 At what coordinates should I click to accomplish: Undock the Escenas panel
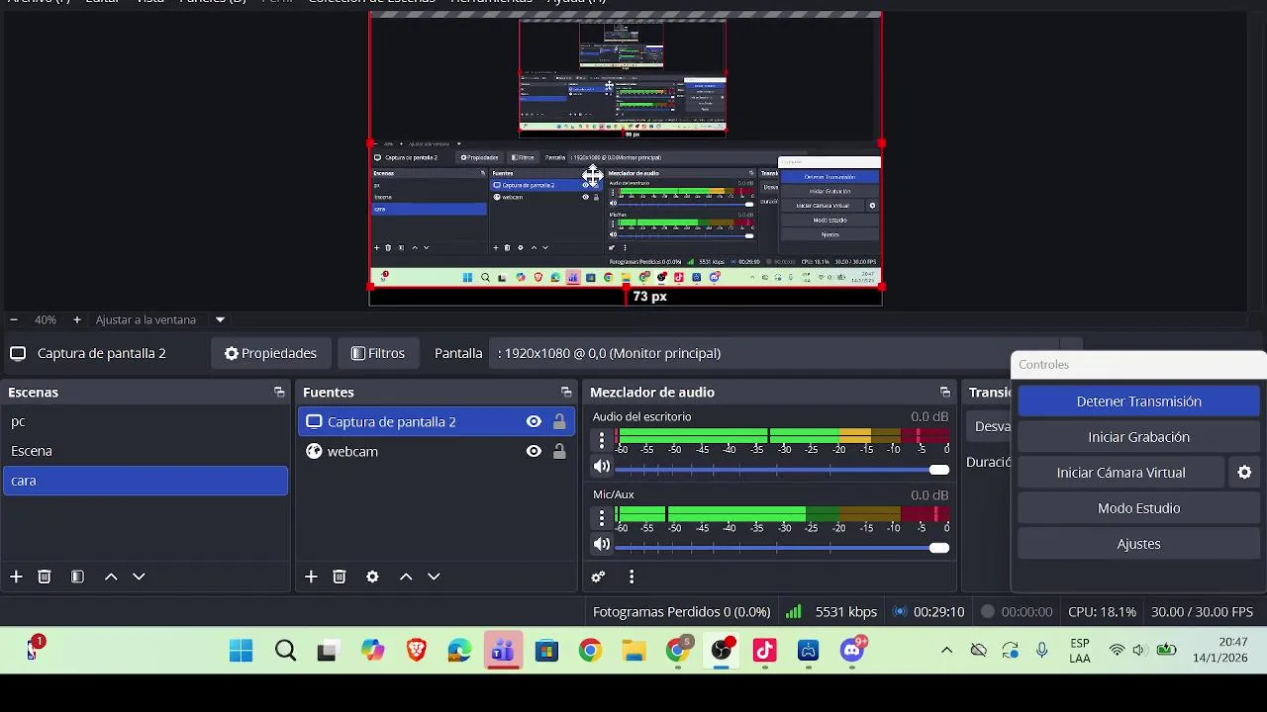click(279, 393)
